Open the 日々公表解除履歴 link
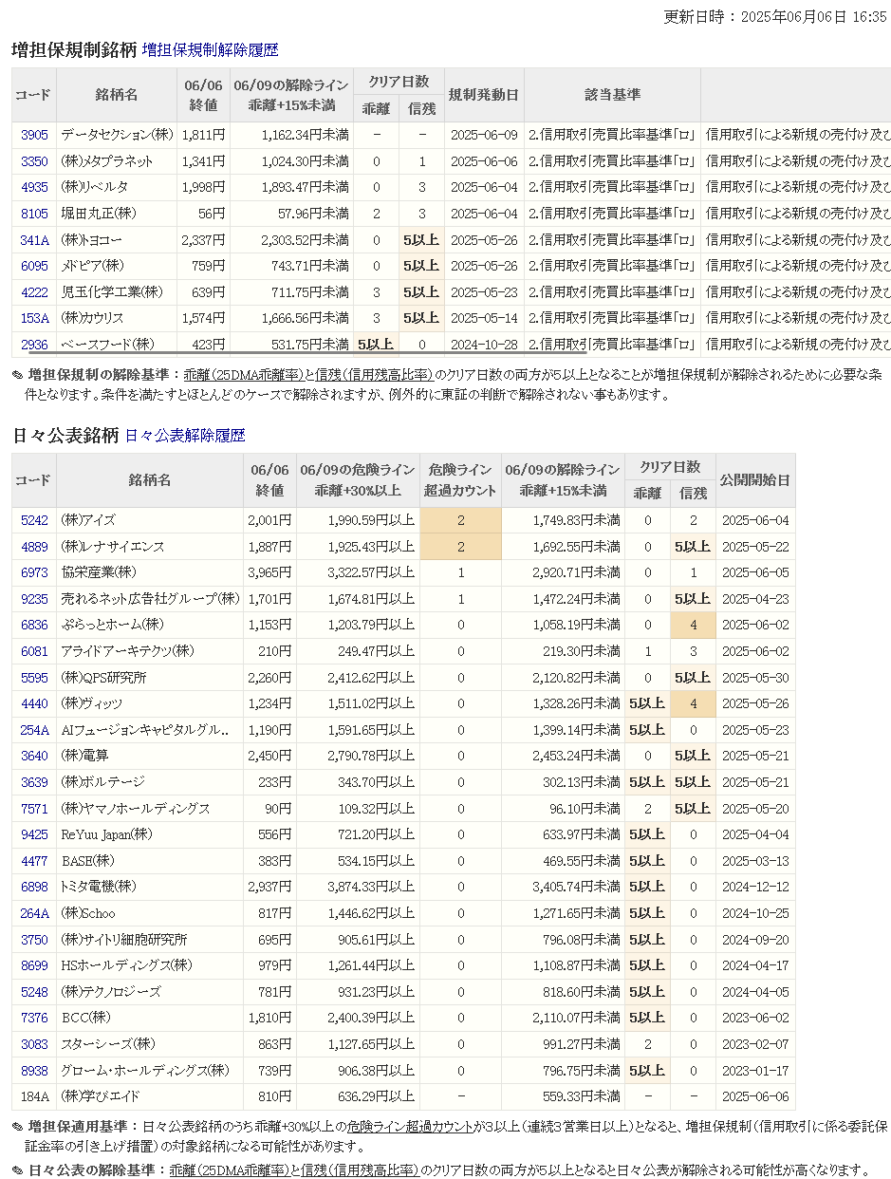The image size is (891, 1179). [185, 436]
